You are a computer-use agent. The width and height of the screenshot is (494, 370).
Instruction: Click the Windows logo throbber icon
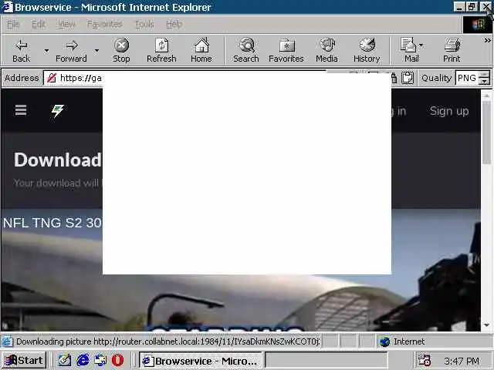(x=478, y=24)
